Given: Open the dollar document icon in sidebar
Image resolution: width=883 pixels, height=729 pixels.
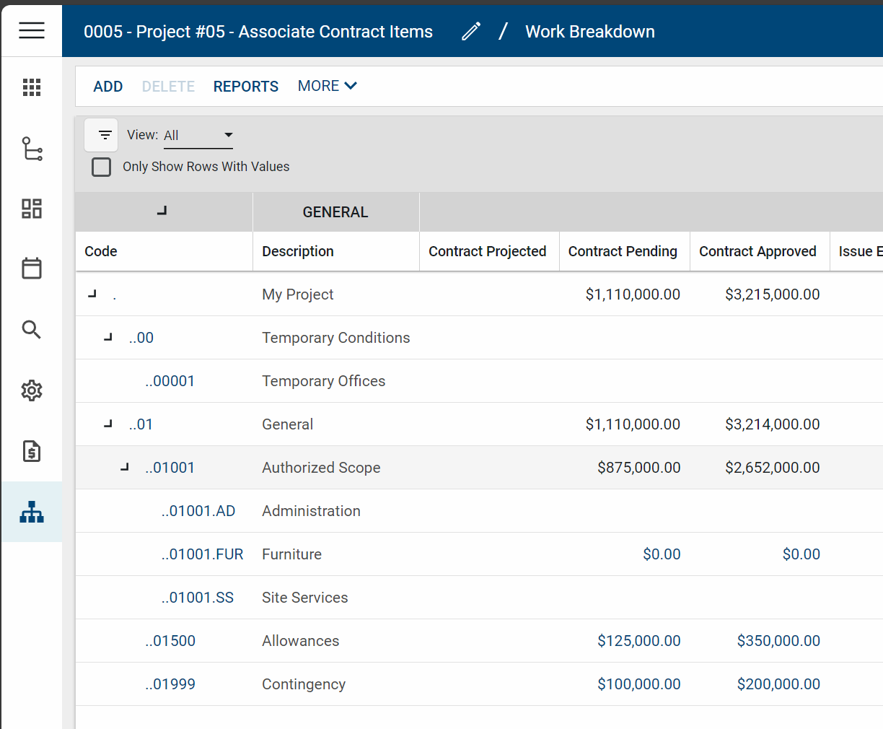Looking at the screenshot, I should click(32, 451).
